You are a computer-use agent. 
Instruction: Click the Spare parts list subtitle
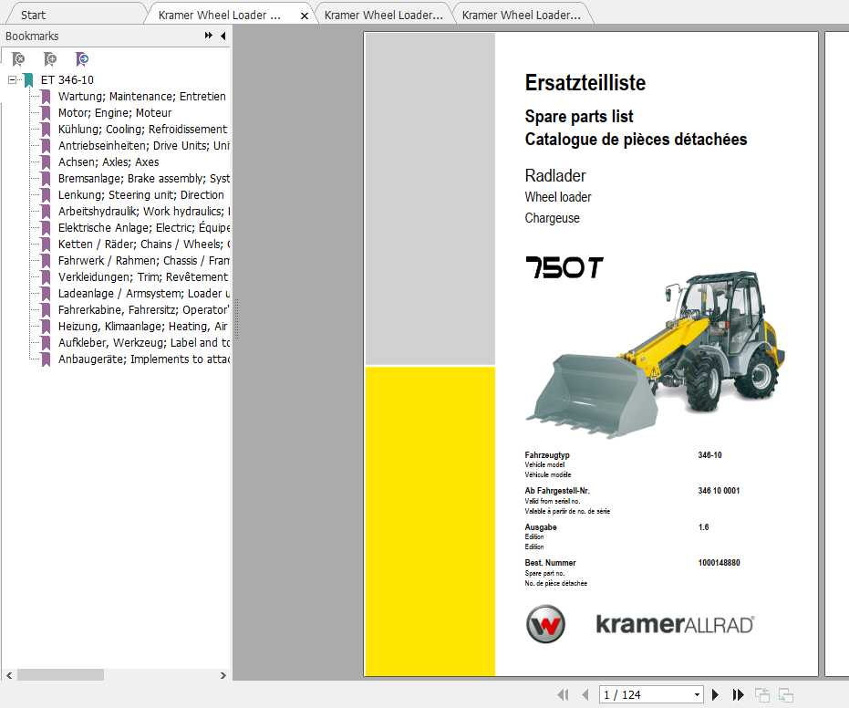click(x=579, y=117)
